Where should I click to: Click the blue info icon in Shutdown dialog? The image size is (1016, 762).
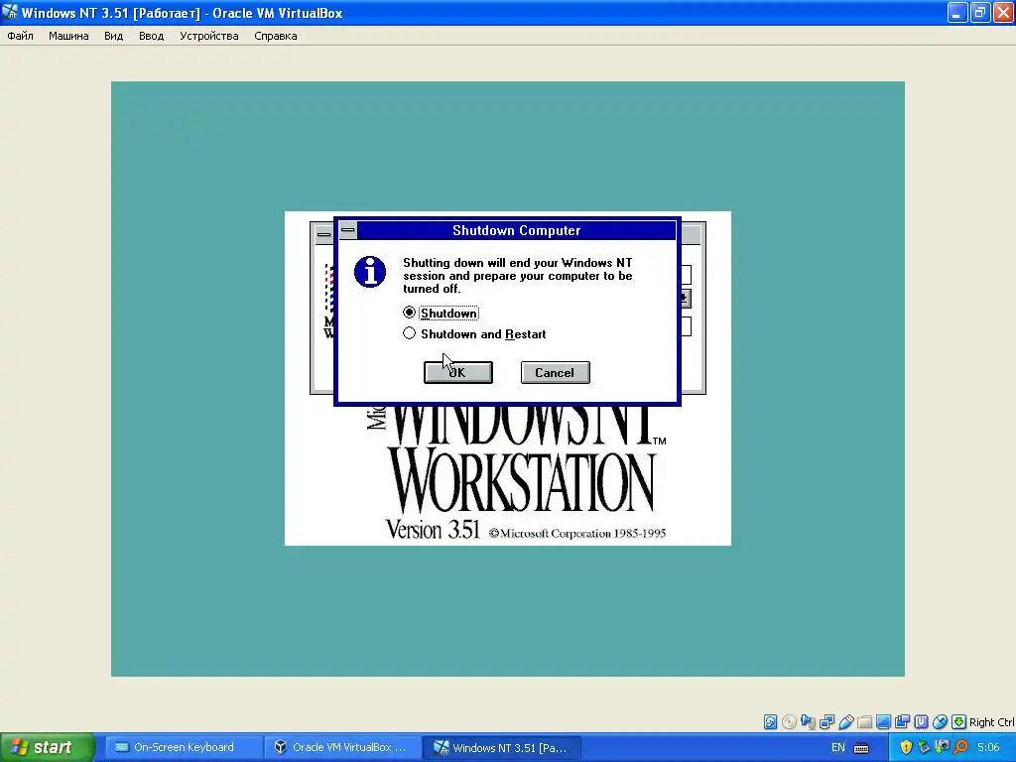tap(370, 272)
